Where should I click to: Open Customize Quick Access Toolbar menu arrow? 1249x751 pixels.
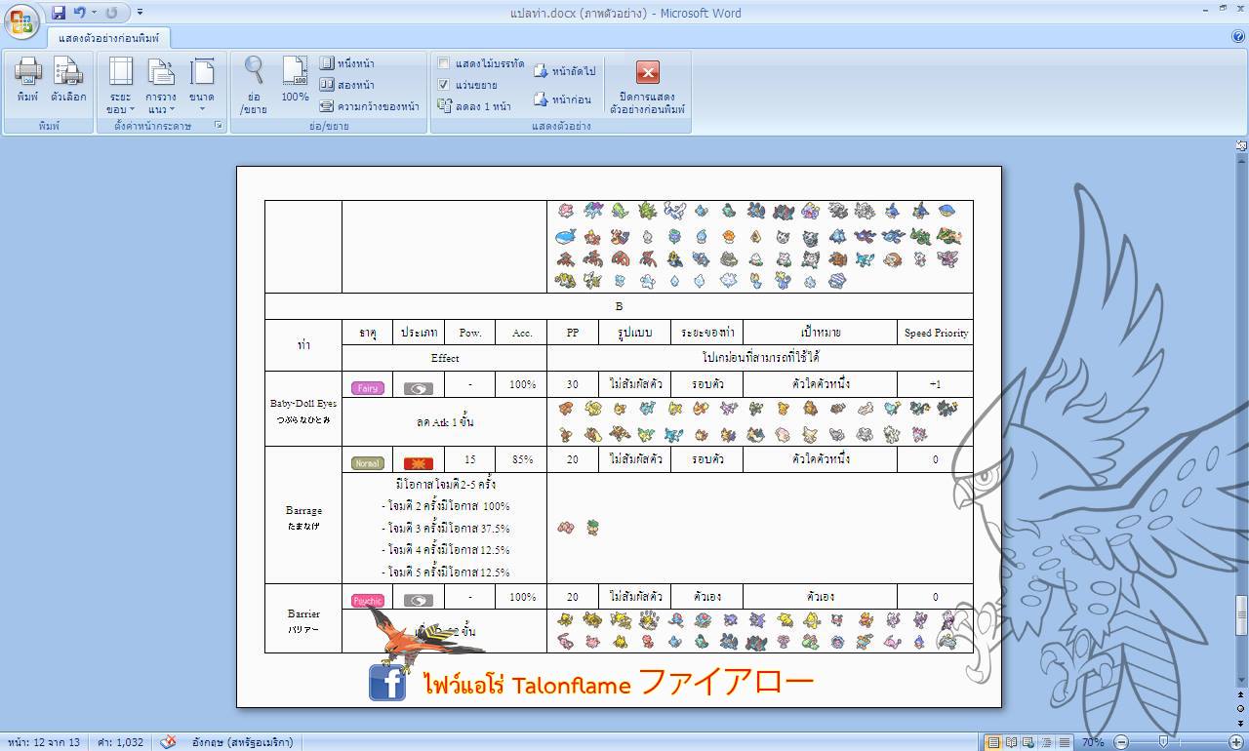[141, 13]
